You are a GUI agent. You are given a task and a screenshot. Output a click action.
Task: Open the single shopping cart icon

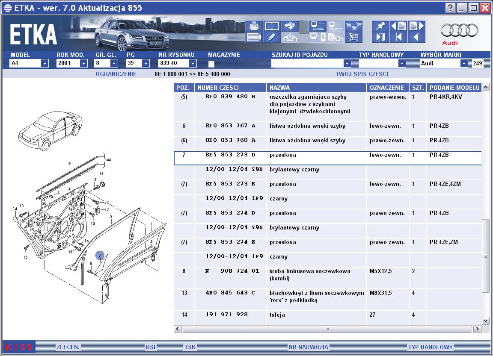(354, 37)
